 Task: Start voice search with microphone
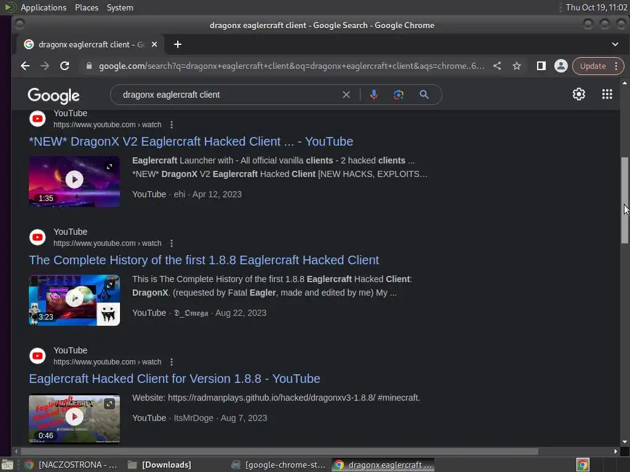(x=373, y=95)
